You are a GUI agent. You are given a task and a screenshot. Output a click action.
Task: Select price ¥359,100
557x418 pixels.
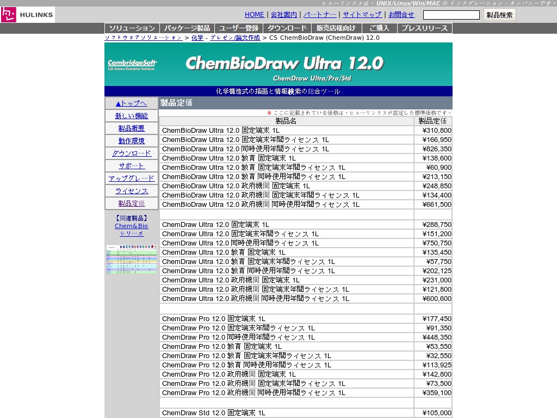(437, 393)
